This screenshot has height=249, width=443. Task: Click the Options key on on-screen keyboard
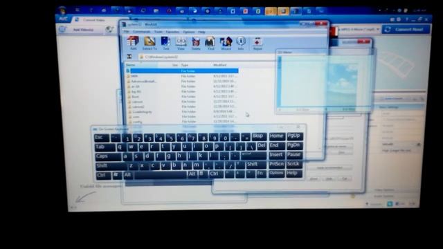[x=277, y=174]
